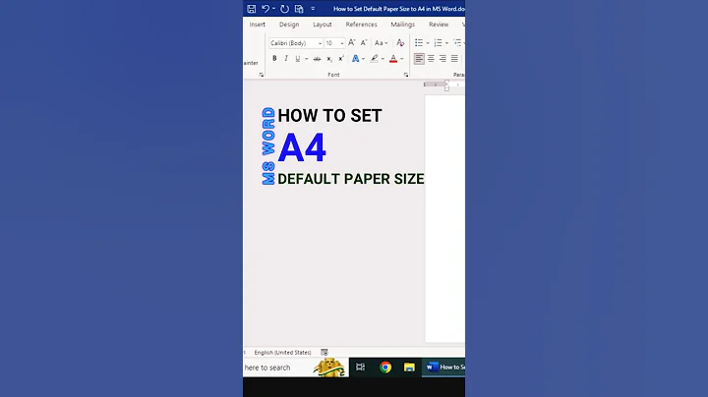Switch to the Insert ribbon tab
Viewport: 708px width, 397px height.
[x=258, y=25]
